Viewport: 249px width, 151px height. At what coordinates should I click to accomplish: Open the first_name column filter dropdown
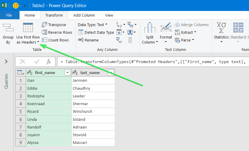(68, 73)
